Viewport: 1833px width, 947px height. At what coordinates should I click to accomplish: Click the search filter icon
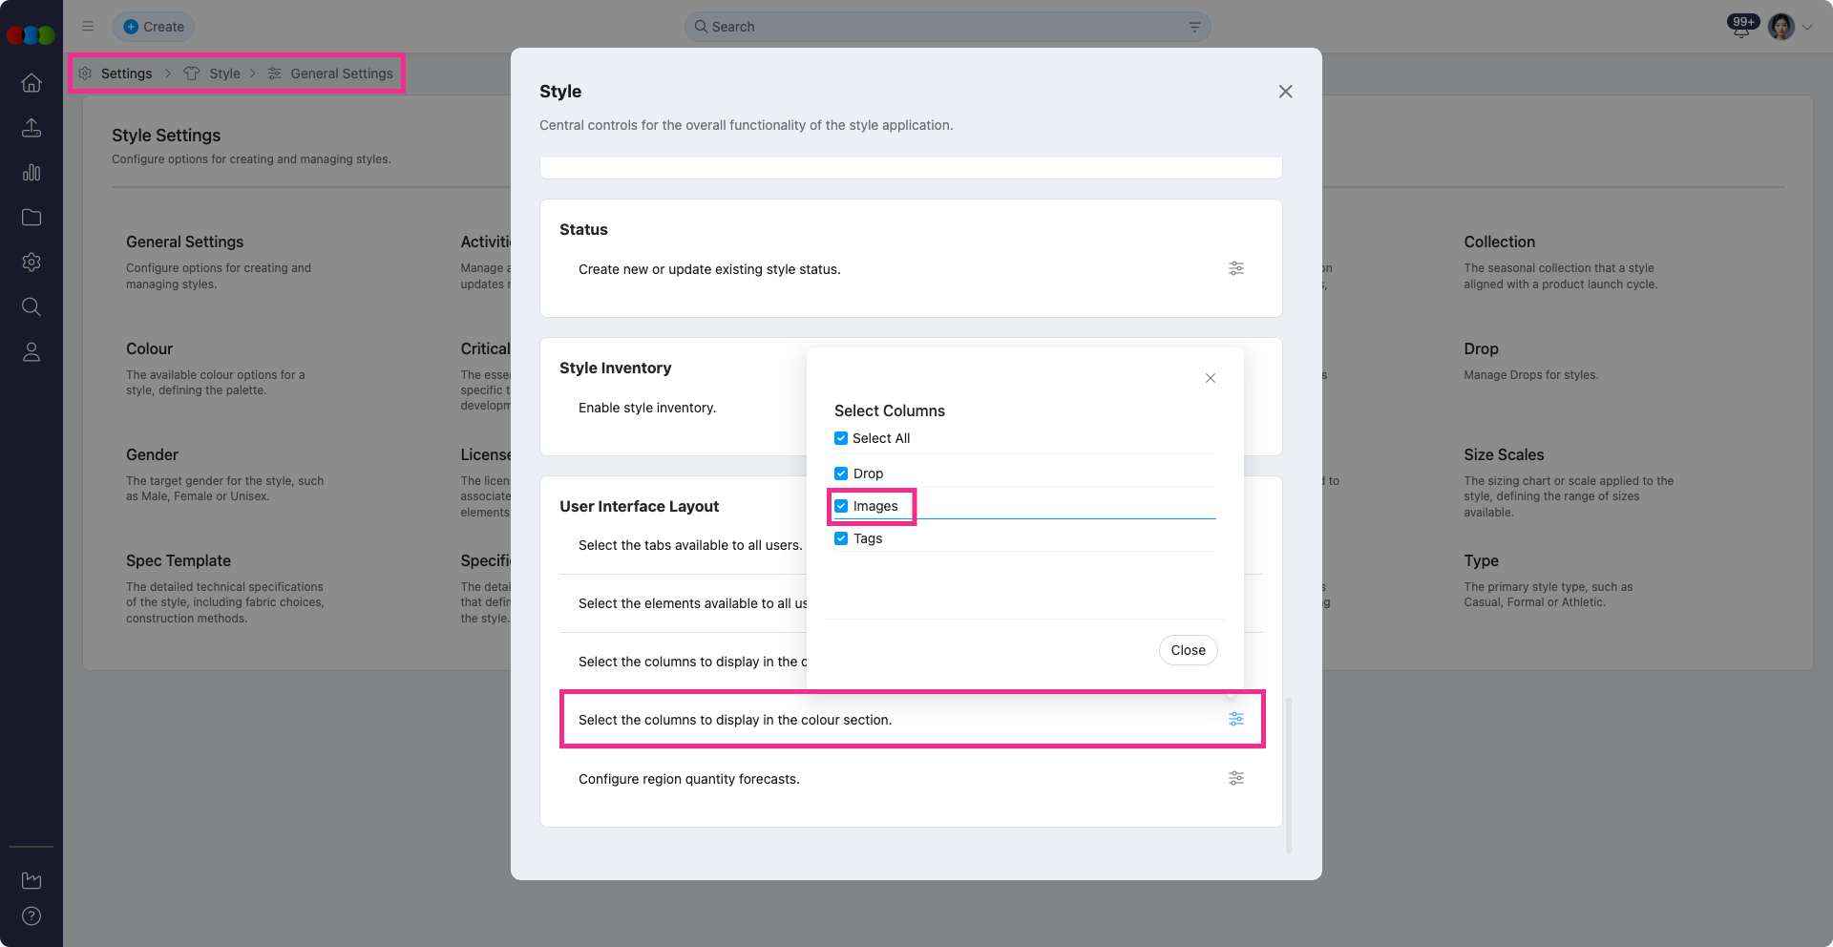click(x=1194, y=27)
